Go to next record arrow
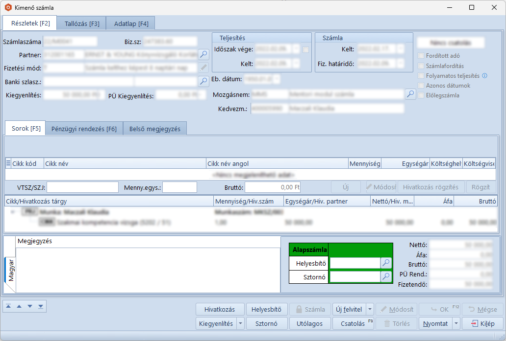This screenshot has height=341, width=506. (x=29, y=306)
